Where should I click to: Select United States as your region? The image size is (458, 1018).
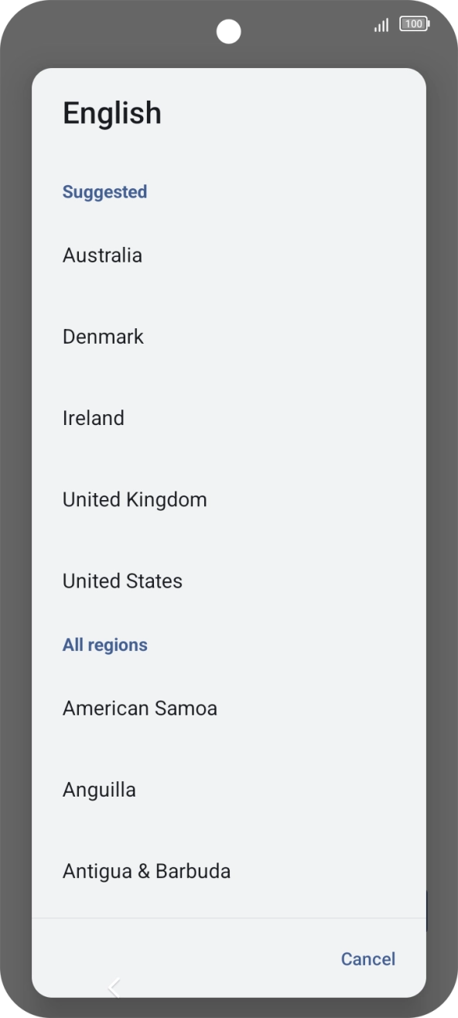[121, 581]
